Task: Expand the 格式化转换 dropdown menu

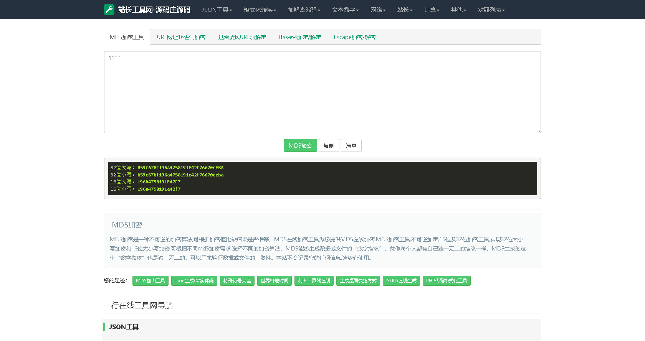Action: pyautogui.click(x=260, y=10)
